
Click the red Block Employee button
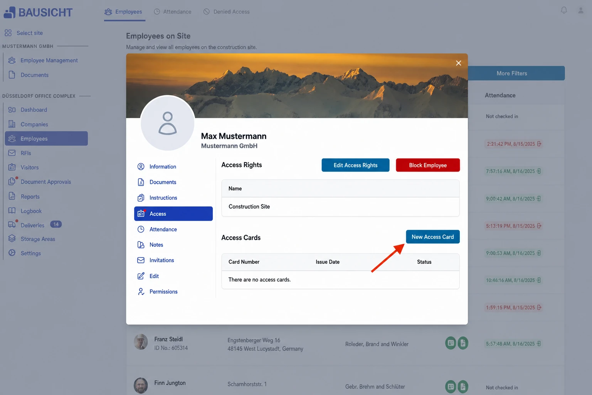click(428, 165)
